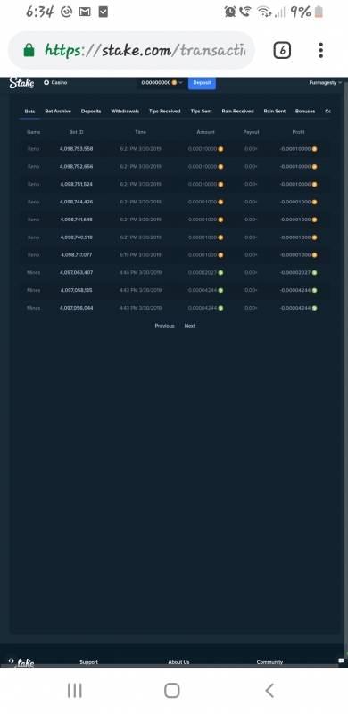Image resolution: width=348 pixels, height=714 pixels.
Task: Click the 6:19 PM 3/30/2019 timestamp
Action: click(x=140, y=255)
